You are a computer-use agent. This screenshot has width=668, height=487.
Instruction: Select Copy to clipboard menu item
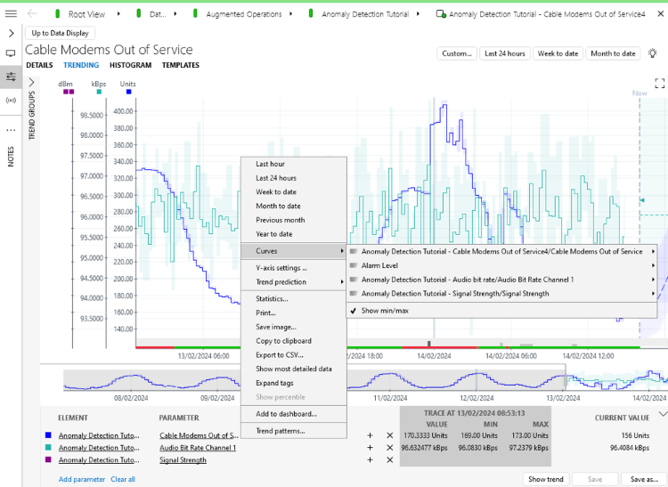294,341
